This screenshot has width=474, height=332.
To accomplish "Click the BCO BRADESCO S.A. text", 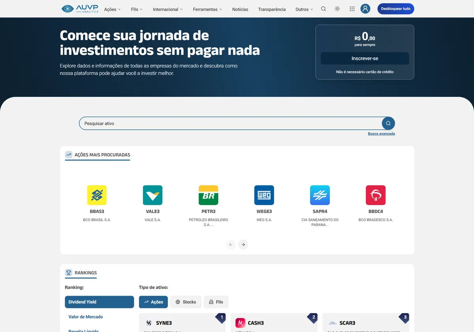I will coord(376,220).
